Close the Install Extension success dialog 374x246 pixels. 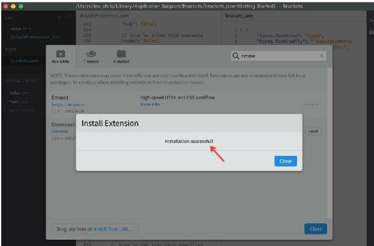coord(286,161)
